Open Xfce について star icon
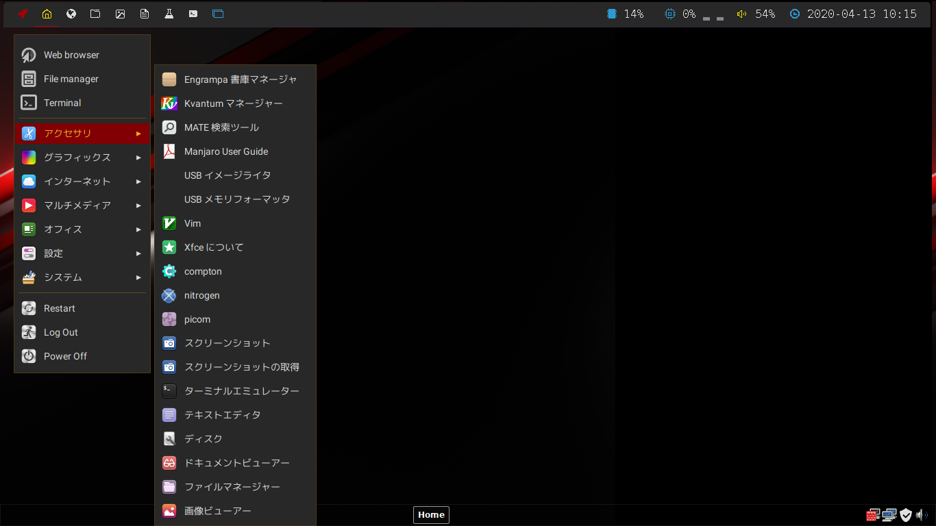 click(x=169, y=247)
